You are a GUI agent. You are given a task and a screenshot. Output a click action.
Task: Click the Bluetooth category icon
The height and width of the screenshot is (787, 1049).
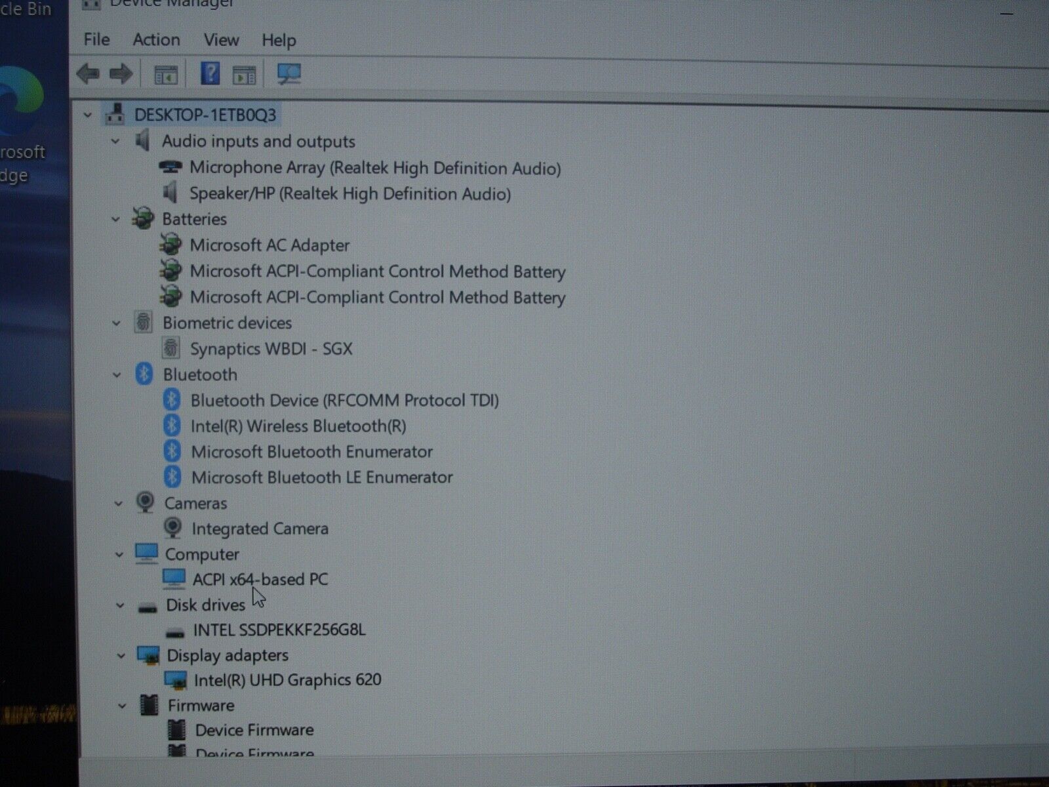[x=144, y=374]
